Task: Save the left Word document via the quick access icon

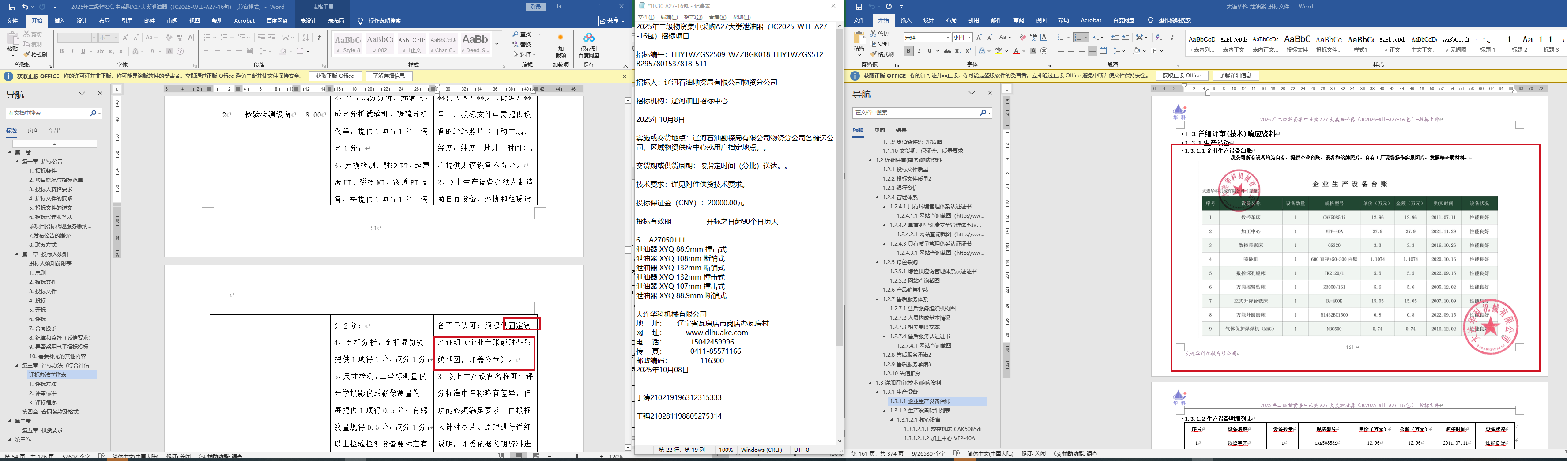Action: (x=12, y=7)
